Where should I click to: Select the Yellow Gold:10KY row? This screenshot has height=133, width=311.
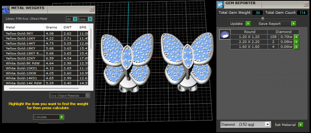tap(46, 38)
